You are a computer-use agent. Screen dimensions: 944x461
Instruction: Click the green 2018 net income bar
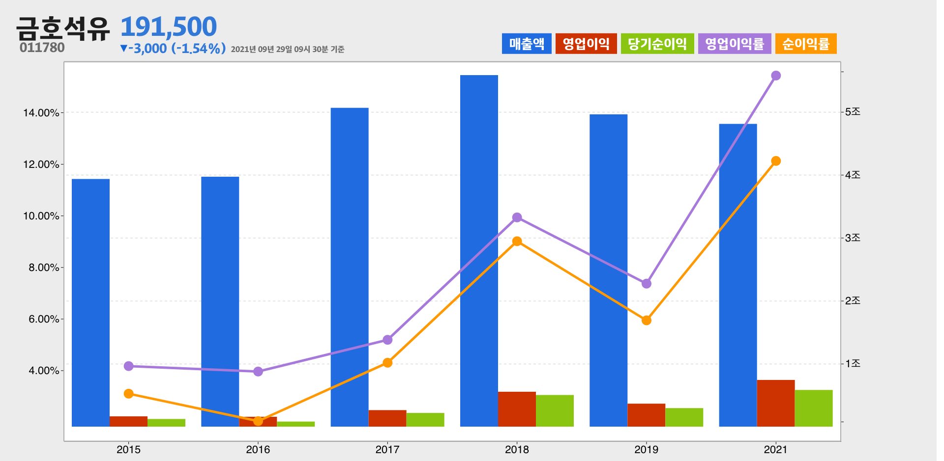click(555, 410)
